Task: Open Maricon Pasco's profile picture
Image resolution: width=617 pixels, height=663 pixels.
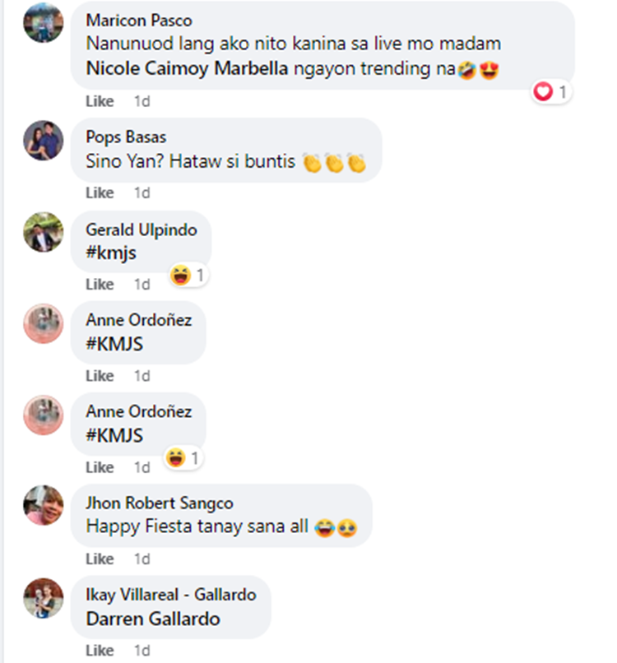Action: tap(43, 22)
